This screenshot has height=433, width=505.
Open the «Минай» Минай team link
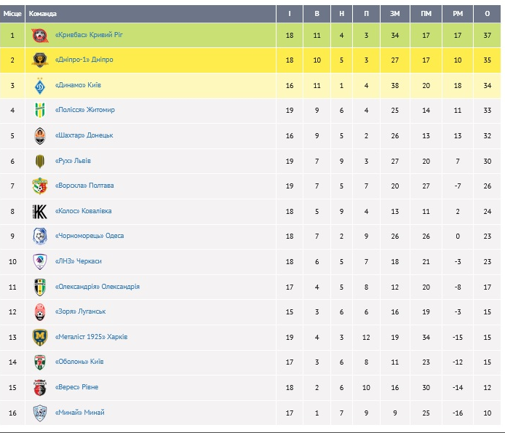pos(79,413)
